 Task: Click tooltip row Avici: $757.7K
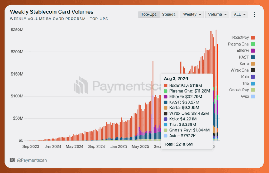tap(180, 136)
